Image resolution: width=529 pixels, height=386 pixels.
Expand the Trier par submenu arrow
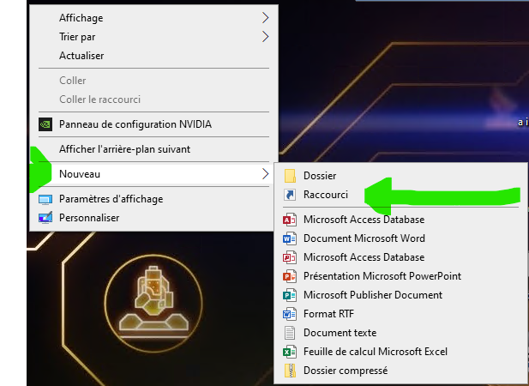[265, 36]
